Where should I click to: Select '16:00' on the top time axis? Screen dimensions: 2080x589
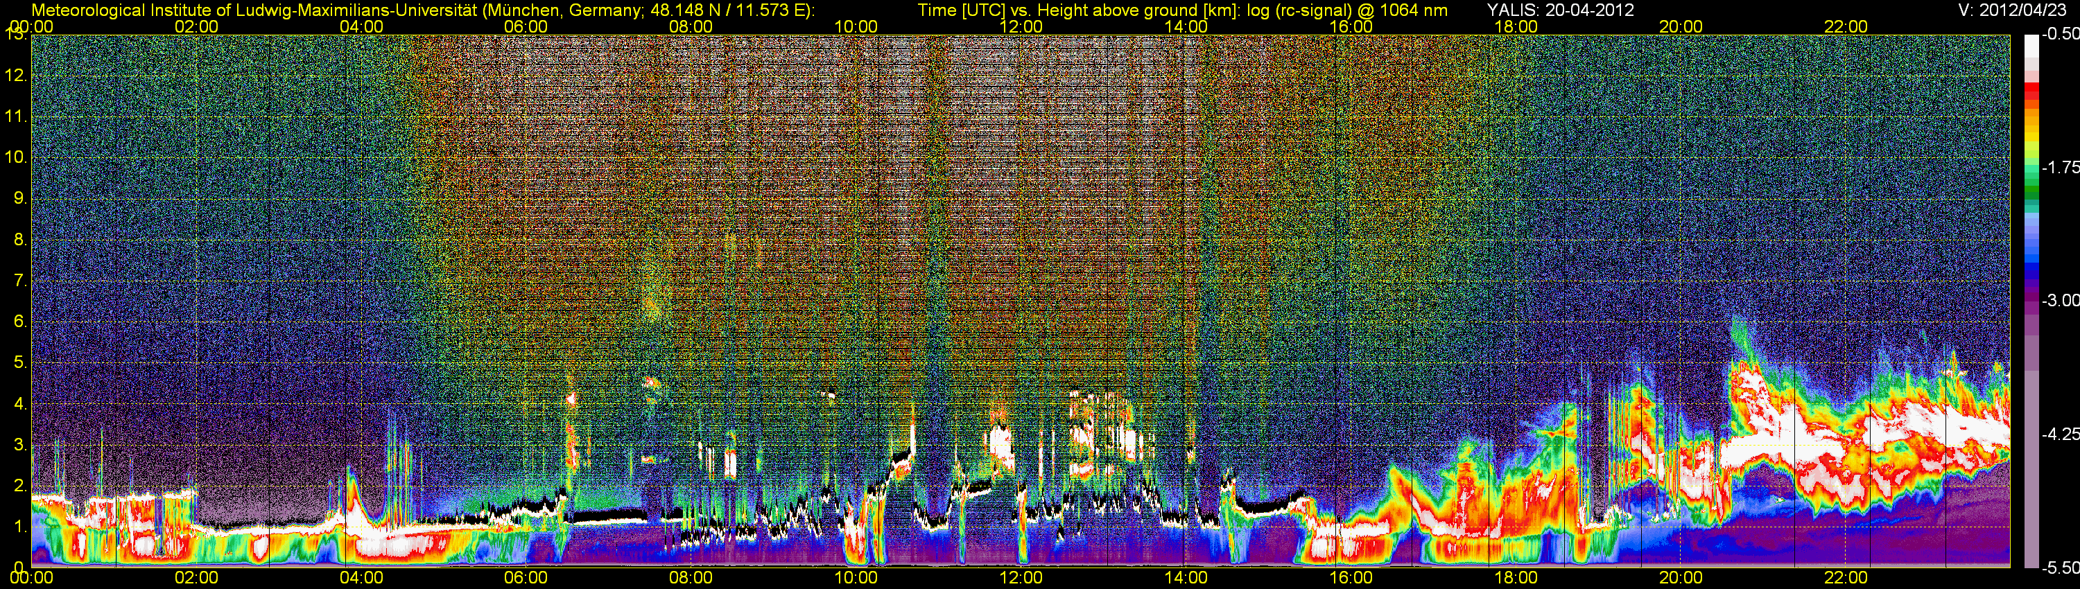[1351, 26]
